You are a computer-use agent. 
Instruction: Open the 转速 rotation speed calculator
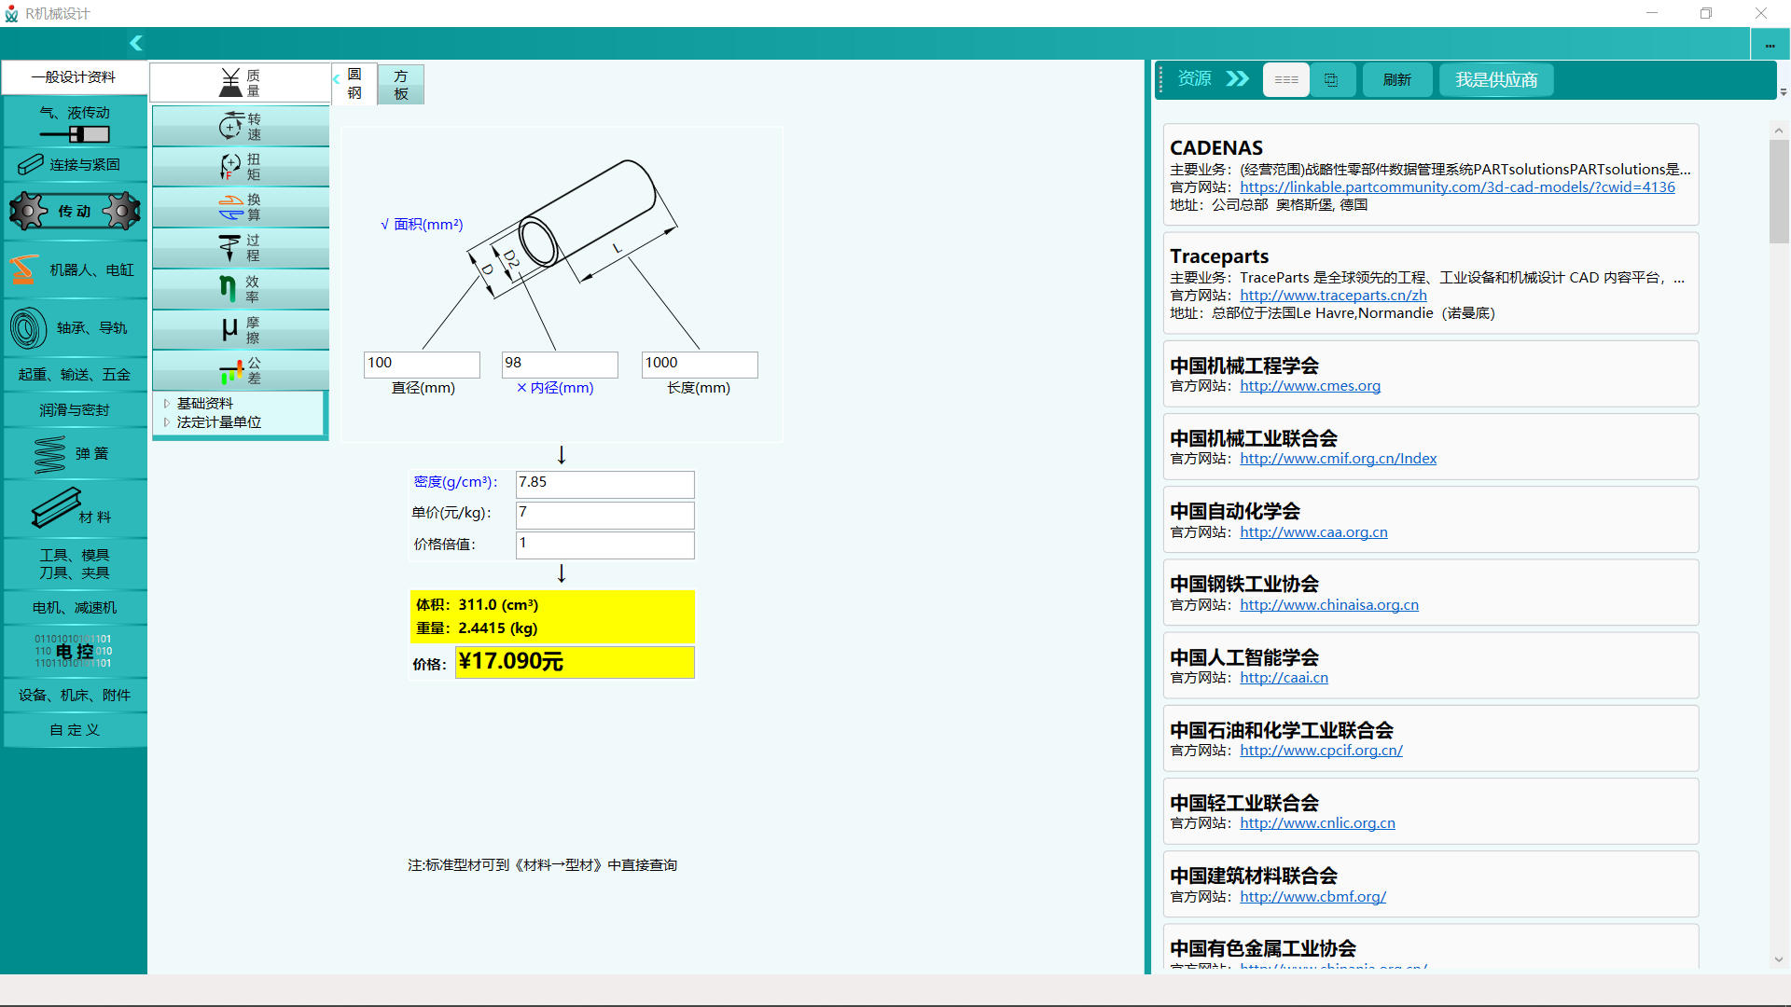point(241,126)
